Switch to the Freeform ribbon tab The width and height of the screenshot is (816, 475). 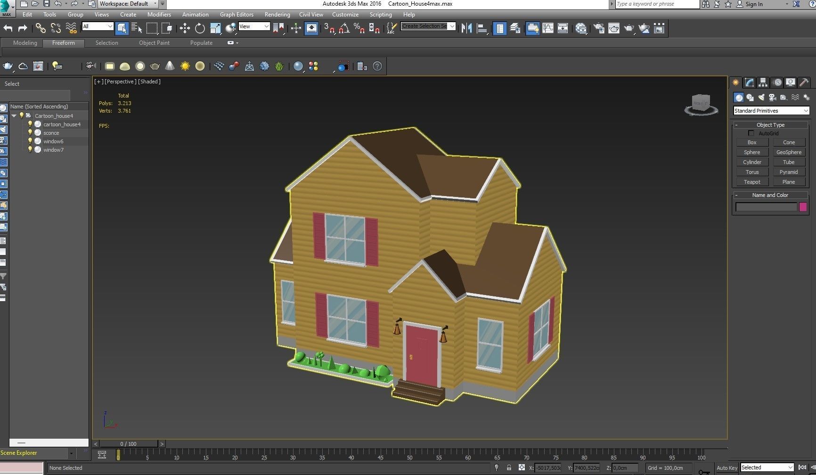[x=64, y=43]
